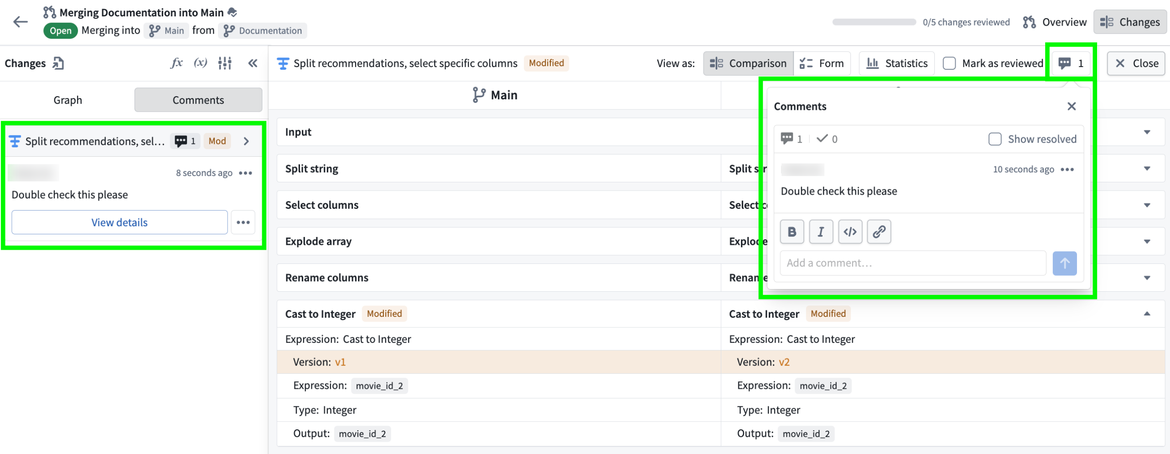Open the comments bubble icon in the toolbar
Viewport: 1170px width, 454px height.
(x=1070, y=63)
